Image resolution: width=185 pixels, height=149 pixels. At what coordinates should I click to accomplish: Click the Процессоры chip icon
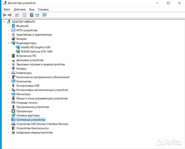tap(13, 111)
